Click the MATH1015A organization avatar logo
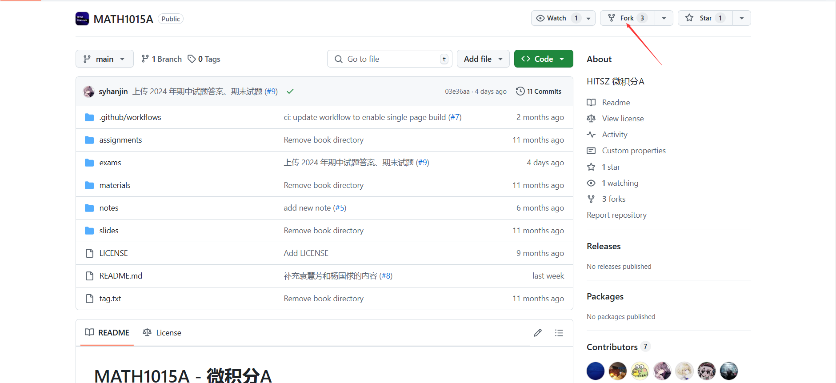Viewport: 836px width, 383px height. (82, 19)
